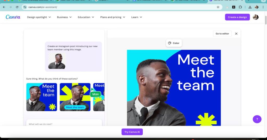Bookmark this page with the star icon
This screenshot has height=140, width=267.
coord(218,7)
